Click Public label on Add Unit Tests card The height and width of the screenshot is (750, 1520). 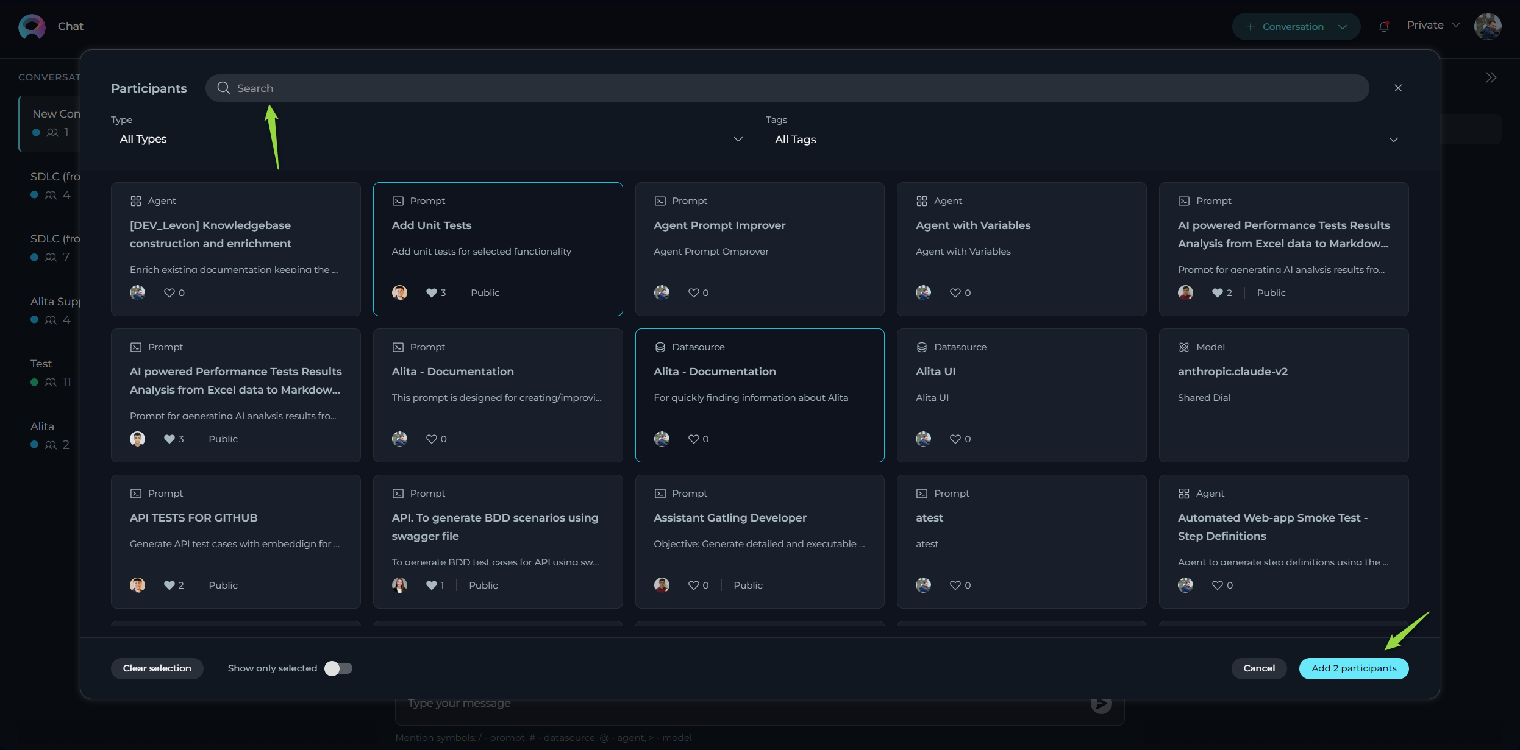coord(485,292)
